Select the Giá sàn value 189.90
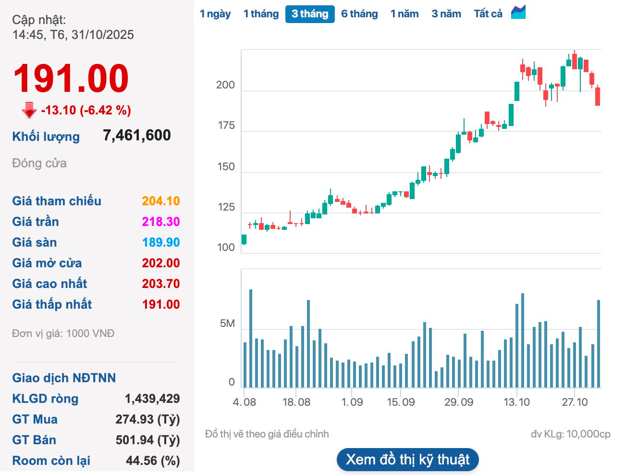Viewport: 637px width, 475px height. click(160, 242)
